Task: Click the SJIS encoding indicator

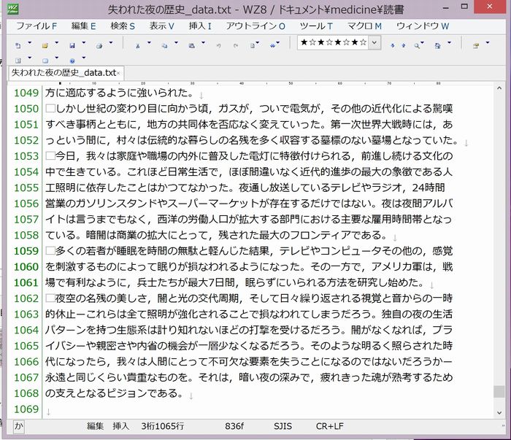Action: [x=283, y=426]
